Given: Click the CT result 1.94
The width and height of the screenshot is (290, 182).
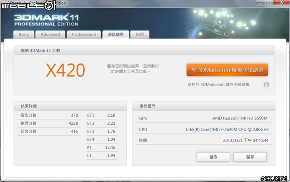Looking at the screenshot, I should 111,156.
